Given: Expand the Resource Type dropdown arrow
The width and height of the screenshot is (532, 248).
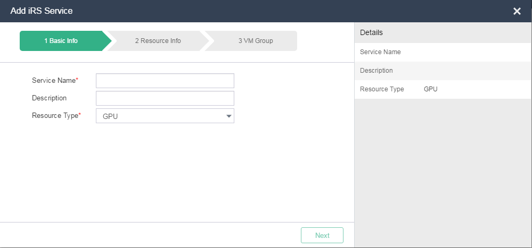Looking at the screenshot, I should (x=228, y=116).
